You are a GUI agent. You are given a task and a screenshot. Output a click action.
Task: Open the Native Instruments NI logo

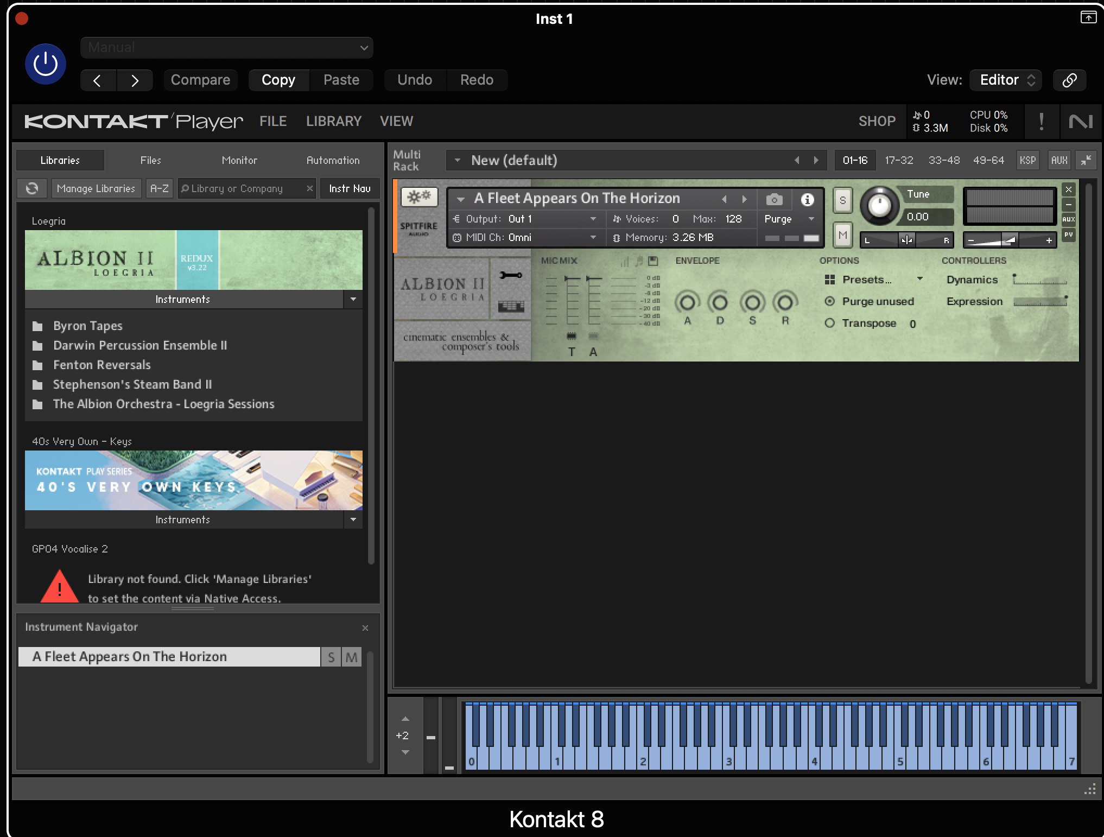(x=1080, y=121)
